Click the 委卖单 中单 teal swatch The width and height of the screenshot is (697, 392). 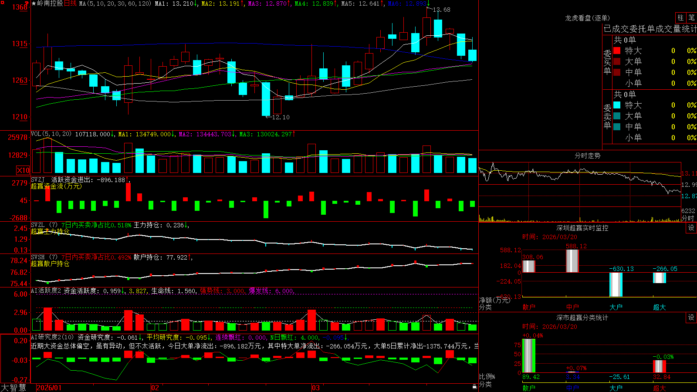click(617, 127)
